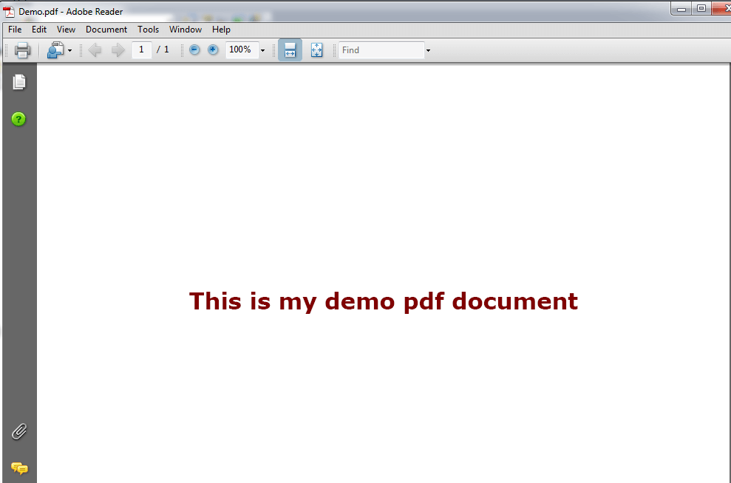
Task: Open the Document menu
Action: point(106,30)
